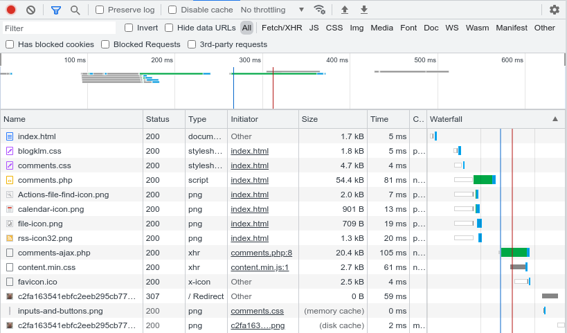Viewport: 567px width, 333px height.
Task: Click the export HAR download icon
Action: (x=364, y=10)
